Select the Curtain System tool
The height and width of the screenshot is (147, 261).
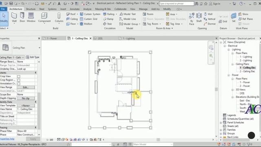[90, 14]
